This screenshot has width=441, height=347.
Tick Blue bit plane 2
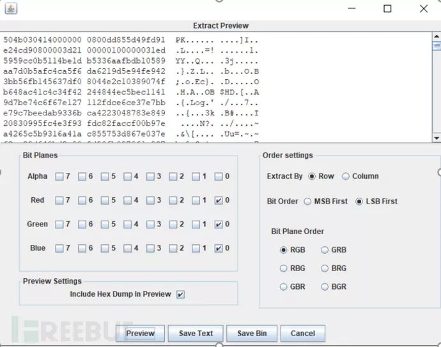(173, 249)
